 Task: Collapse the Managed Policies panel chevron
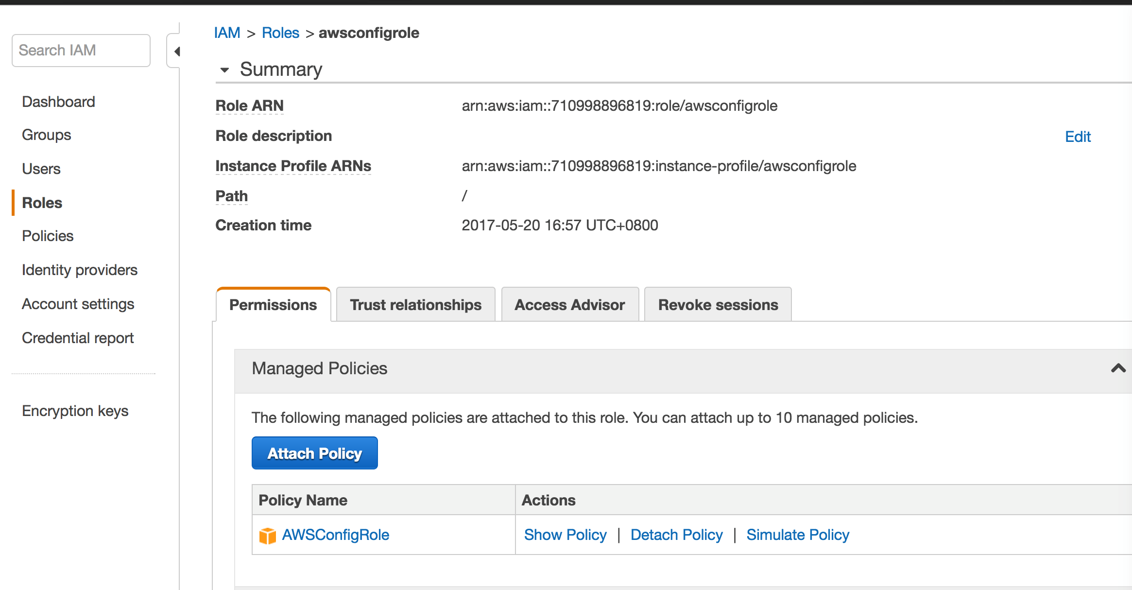[x=1118, y=368]
